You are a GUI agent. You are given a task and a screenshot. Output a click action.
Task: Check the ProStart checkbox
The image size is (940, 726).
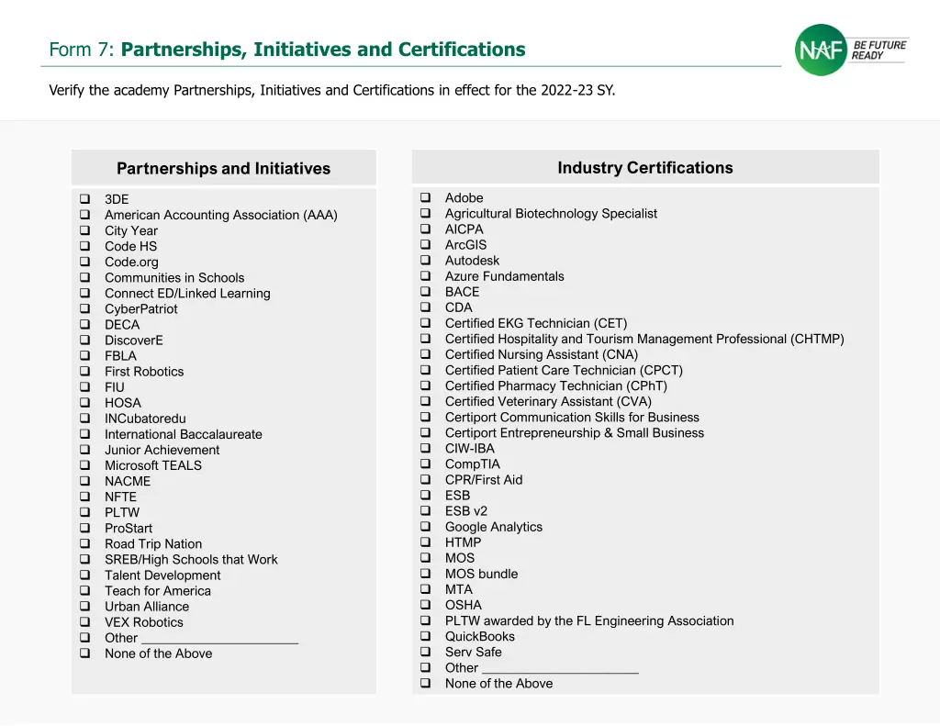point(85,528)
